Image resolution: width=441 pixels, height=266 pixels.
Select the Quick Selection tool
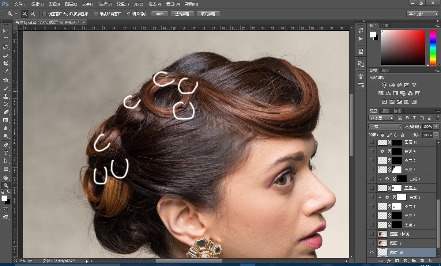tap(6, 55)
